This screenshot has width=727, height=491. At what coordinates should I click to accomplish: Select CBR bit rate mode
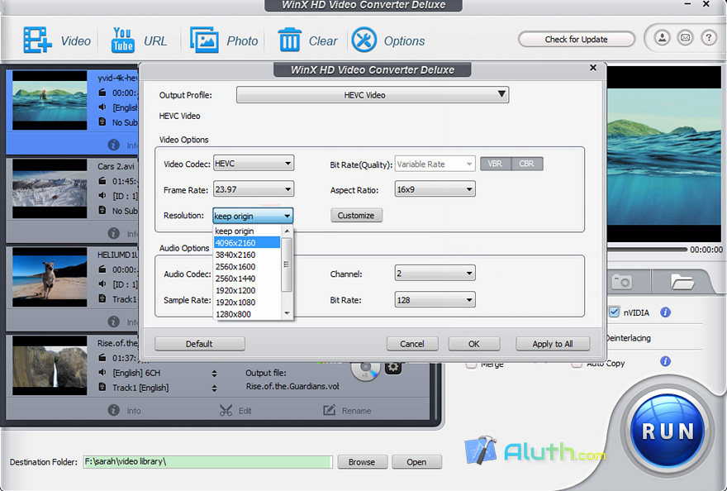pos(527,164)
